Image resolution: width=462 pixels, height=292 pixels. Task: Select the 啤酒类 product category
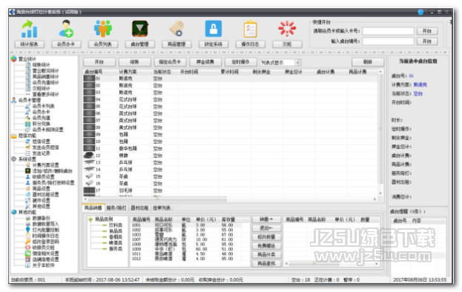(116, 243)
